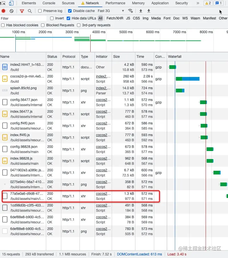Screen dimensions: 228x258
Task: Click image icon of splash.85cfd.png row
Action: [x=5, y=90]
